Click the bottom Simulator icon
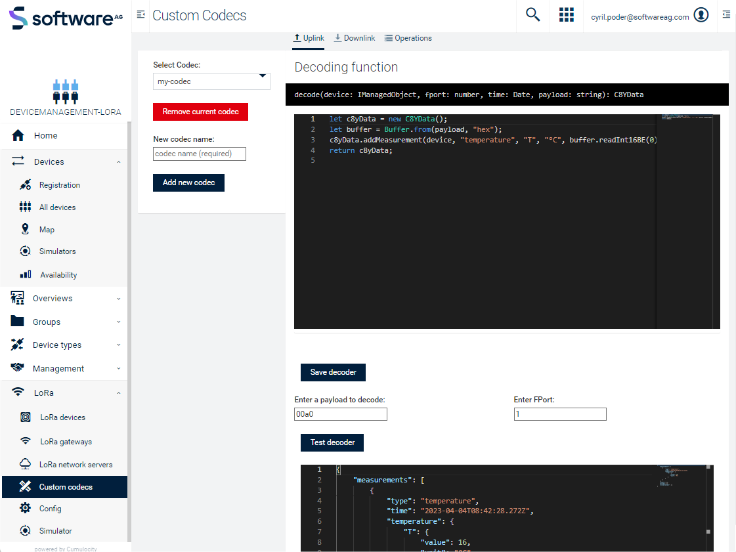The height and width of the screenshot is (552, 736). coord(26,530)
